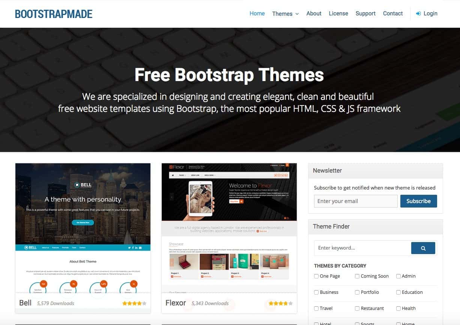460x325 pixels.
Task: Select the Portfolio category checkbox
Action: (x=357, y=292)
